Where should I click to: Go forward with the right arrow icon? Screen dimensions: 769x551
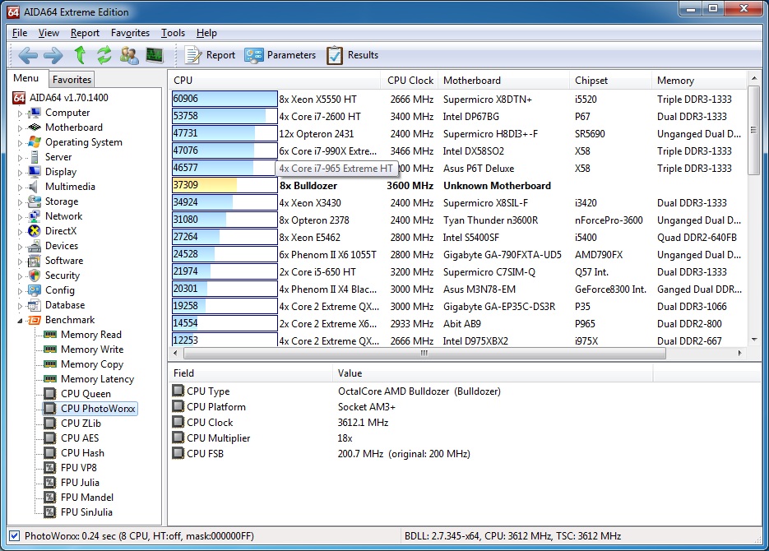click(x=53, y=55)
